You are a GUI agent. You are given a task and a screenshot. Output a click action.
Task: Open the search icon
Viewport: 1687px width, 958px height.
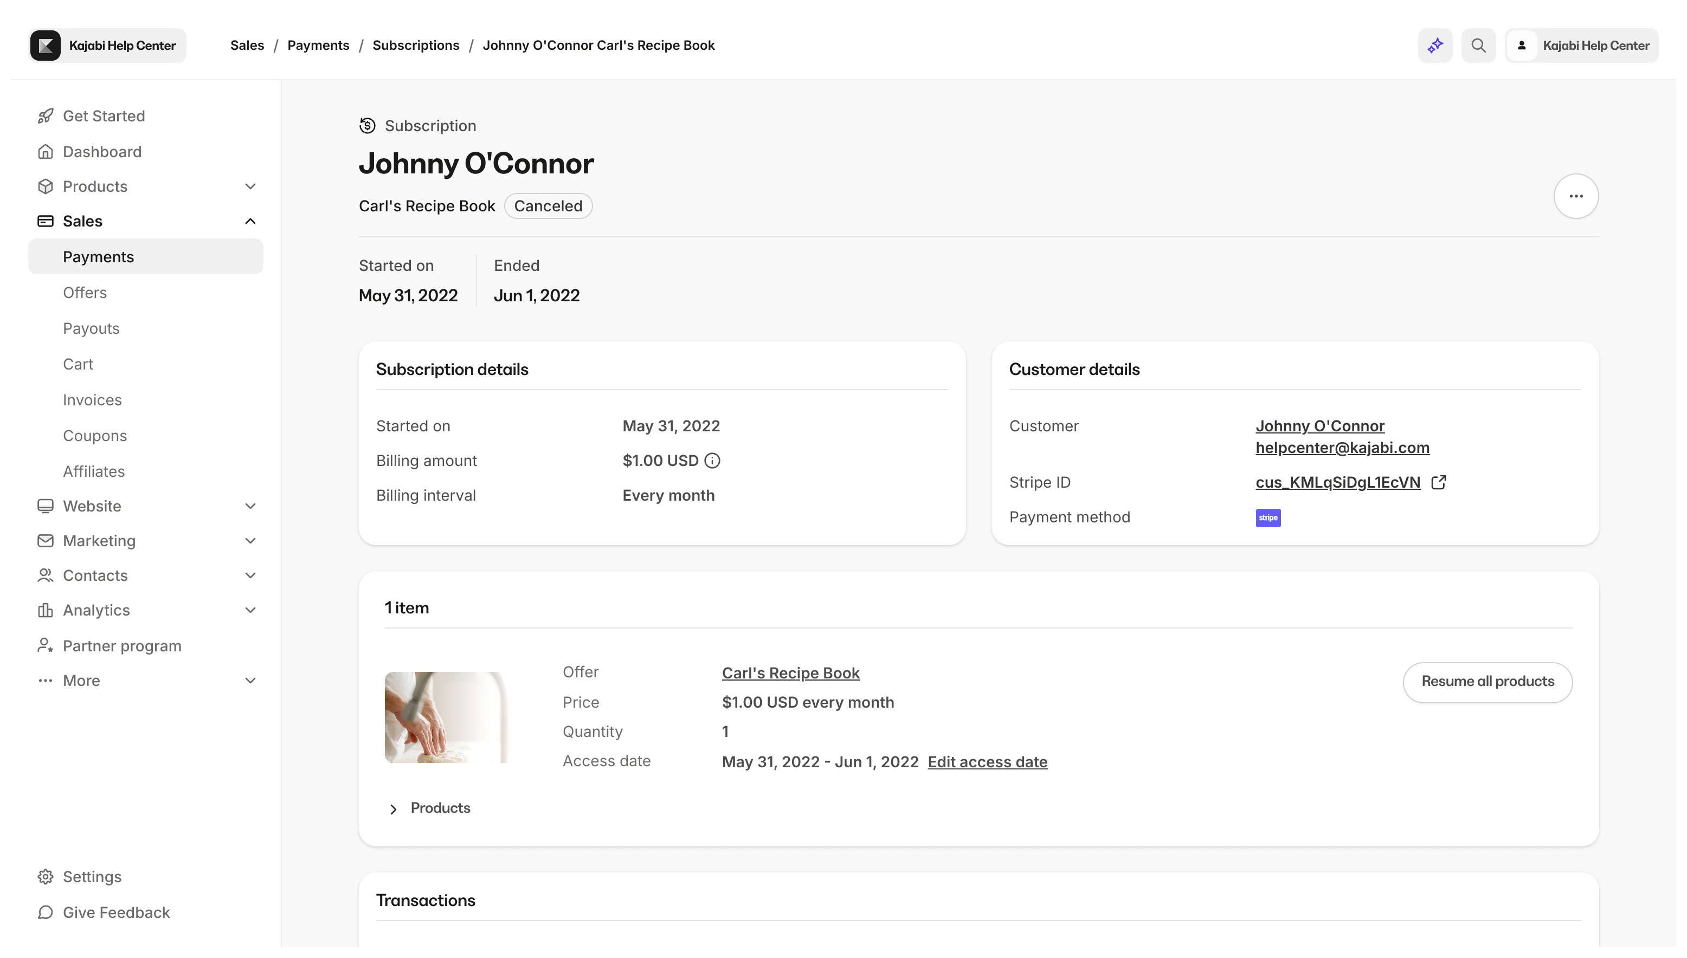[1478, 45]
